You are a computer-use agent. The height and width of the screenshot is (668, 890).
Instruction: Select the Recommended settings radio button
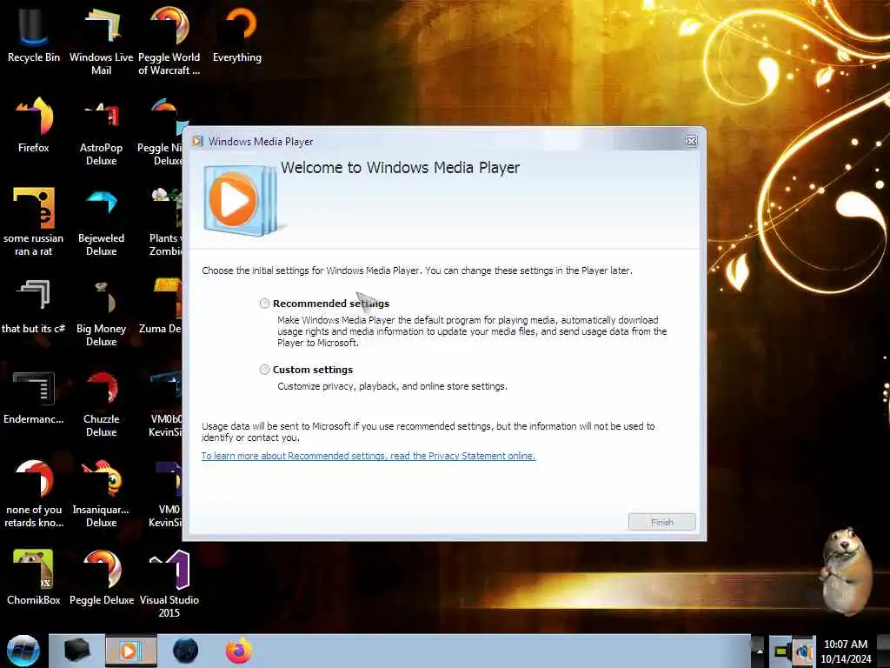click(x=264, y=304)
